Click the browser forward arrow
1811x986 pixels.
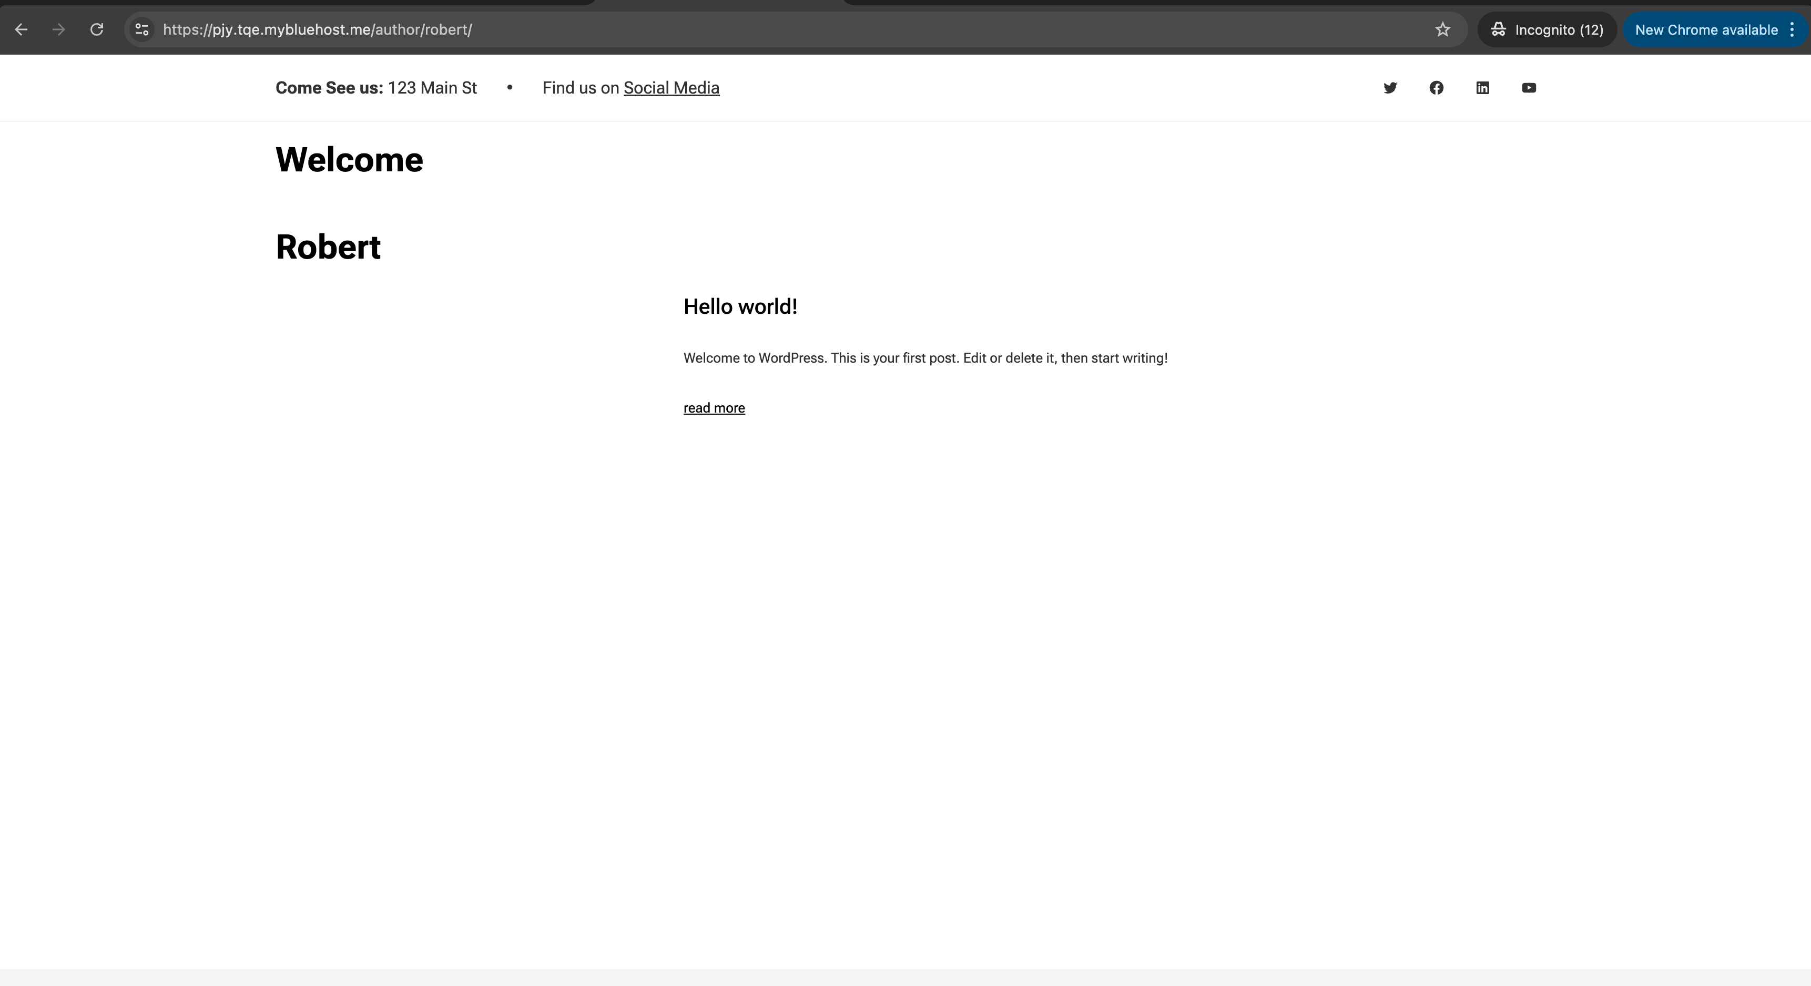[59, 29]
